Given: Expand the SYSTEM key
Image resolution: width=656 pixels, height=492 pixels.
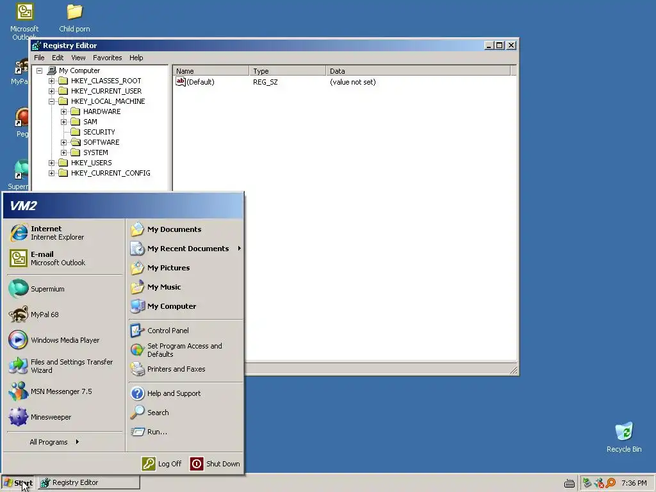Looking at the screenshot, I should 63,152.
